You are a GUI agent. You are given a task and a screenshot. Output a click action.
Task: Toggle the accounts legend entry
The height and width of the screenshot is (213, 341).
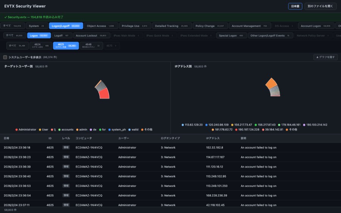pos(66,130)
